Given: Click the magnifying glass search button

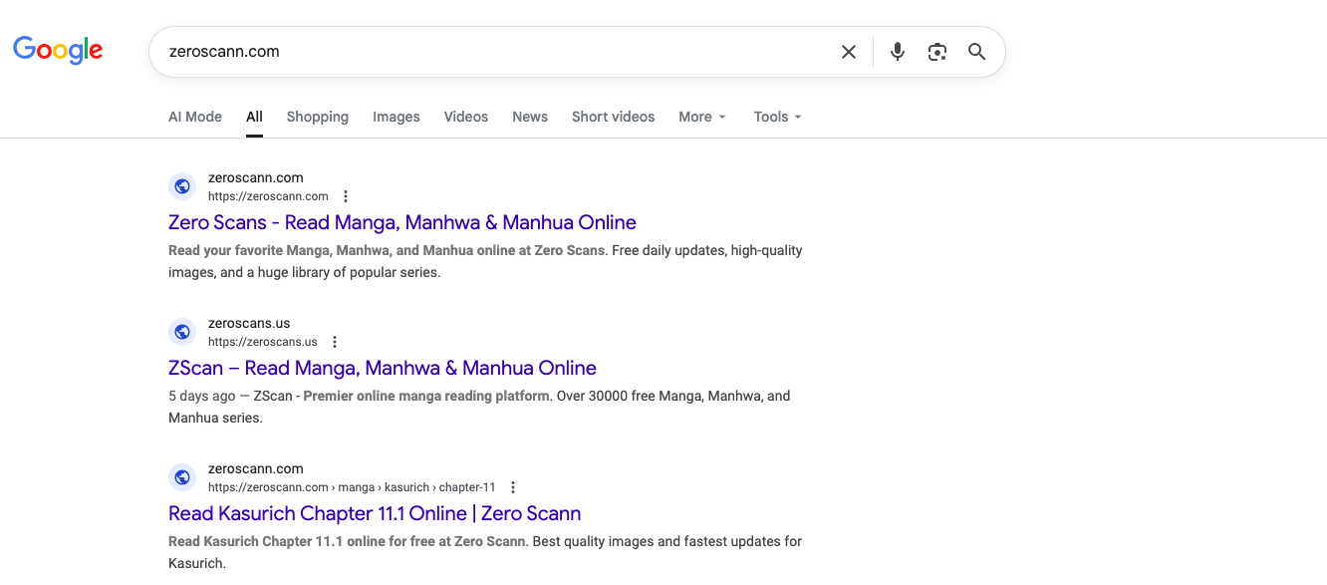Looking at the screenshot, I should [976, 52].
